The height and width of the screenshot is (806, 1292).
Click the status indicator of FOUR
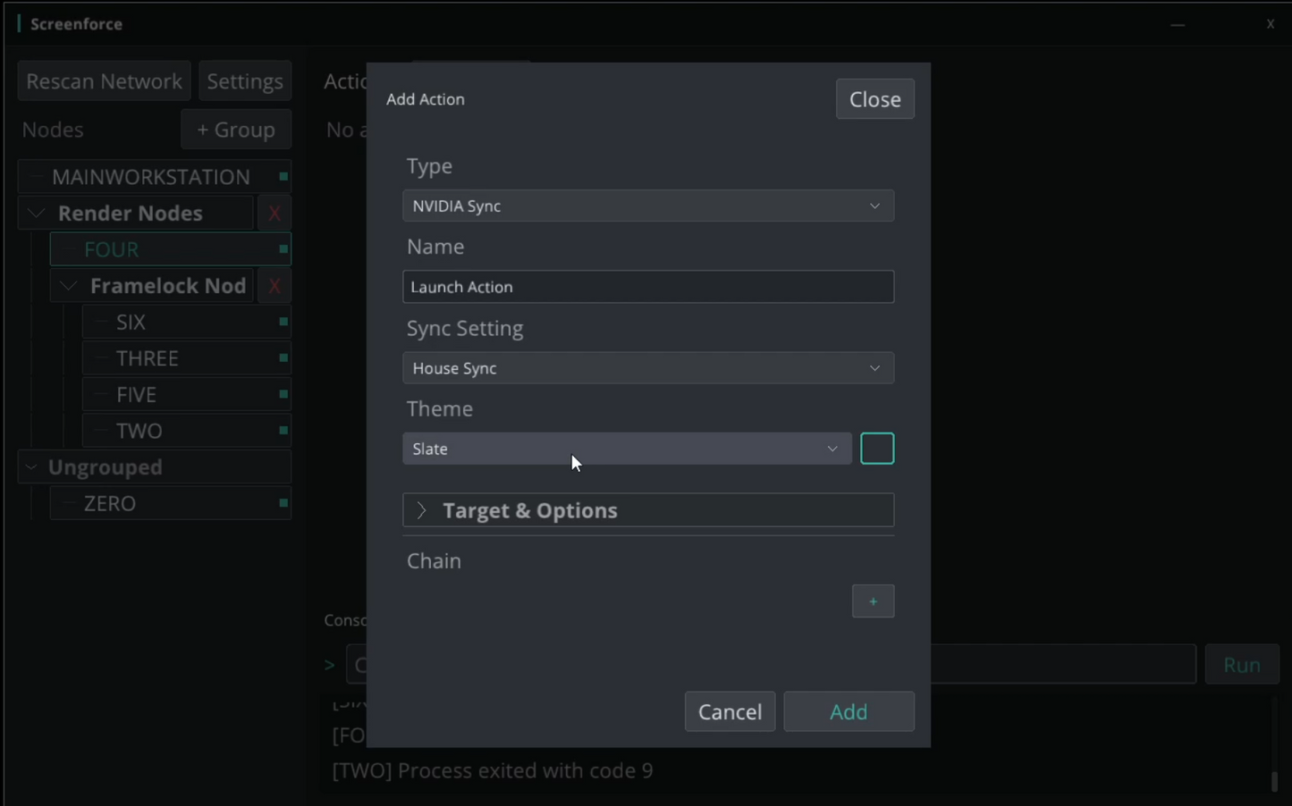[x=283, y=249]
